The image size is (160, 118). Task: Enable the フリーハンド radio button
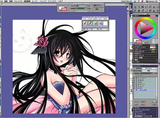94,7
